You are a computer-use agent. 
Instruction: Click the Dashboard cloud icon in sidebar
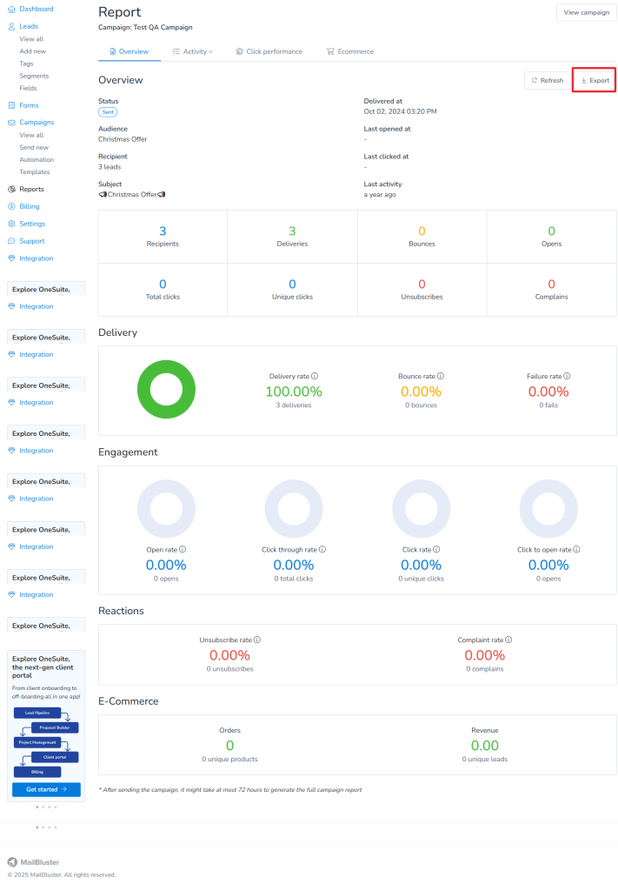(x=11, y=9)
